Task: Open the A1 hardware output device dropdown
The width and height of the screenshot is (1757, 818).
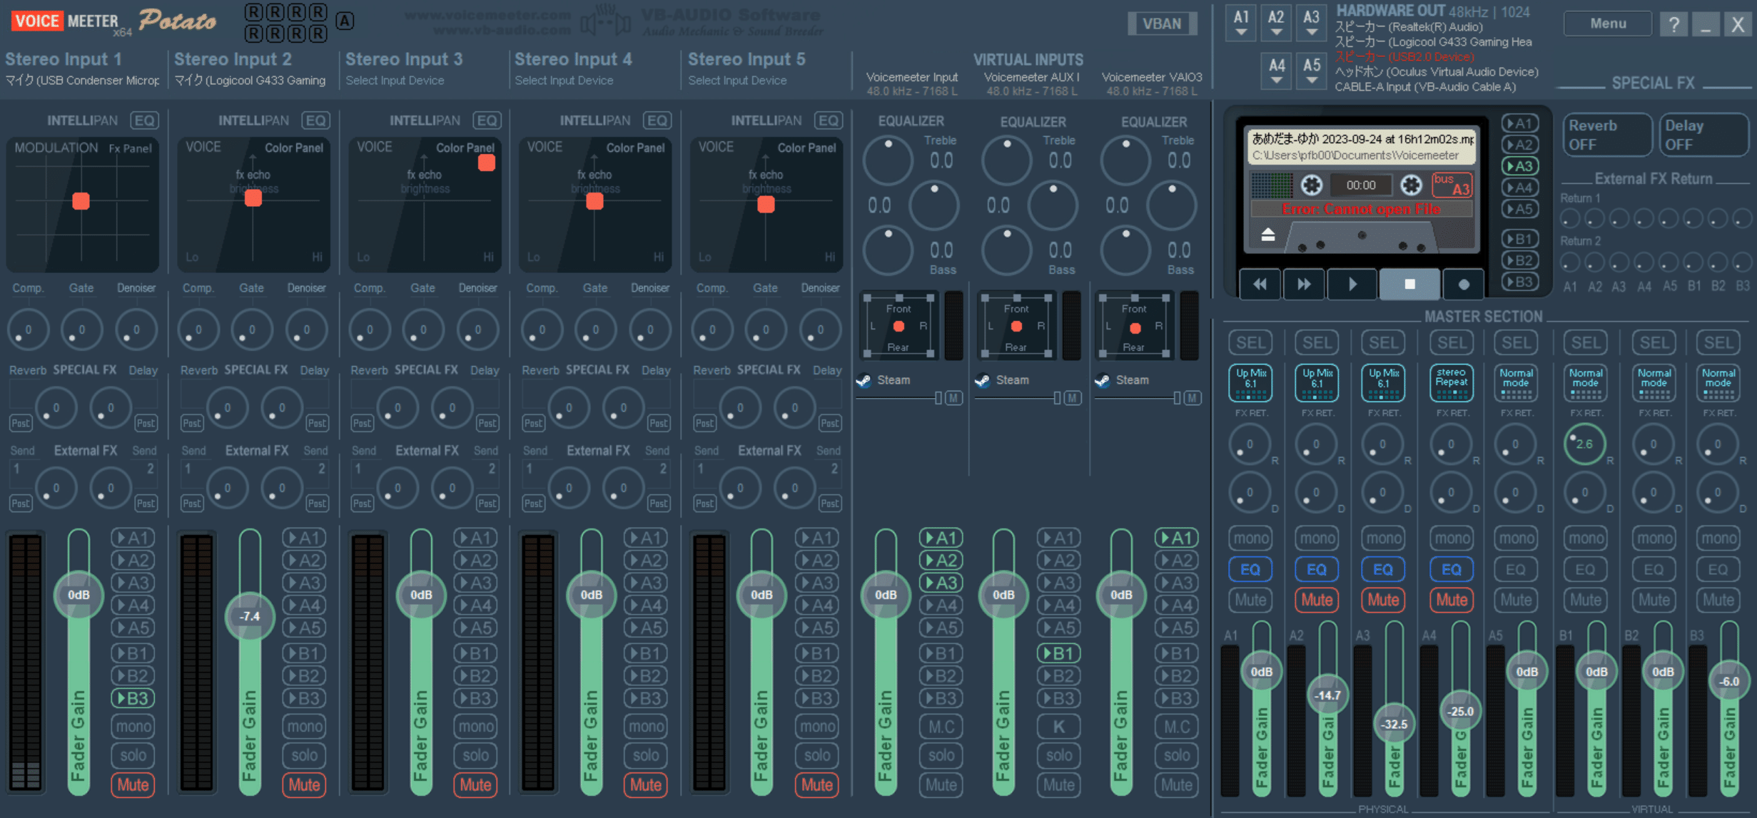Action: [x=1241, y=23]
